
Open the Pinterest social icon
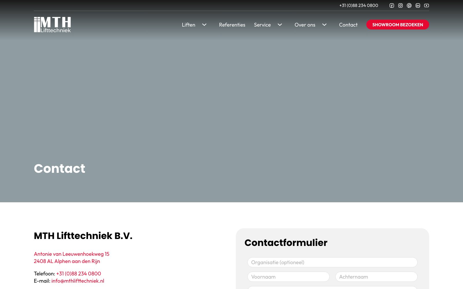pyautogui.click(x=409, y=5)
